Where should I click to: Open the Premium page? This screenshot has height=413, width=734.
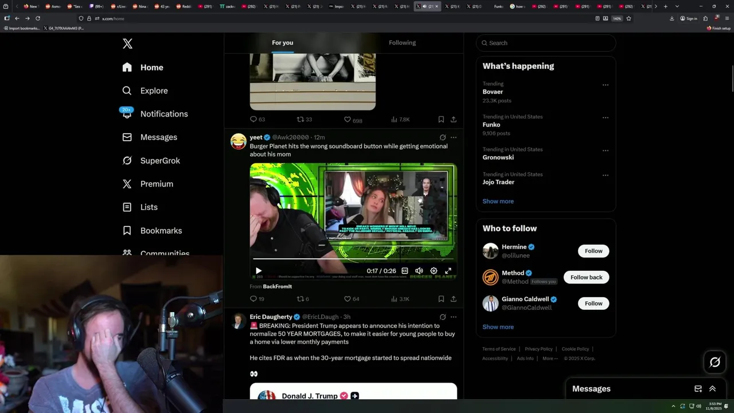[x=148, y=184]
